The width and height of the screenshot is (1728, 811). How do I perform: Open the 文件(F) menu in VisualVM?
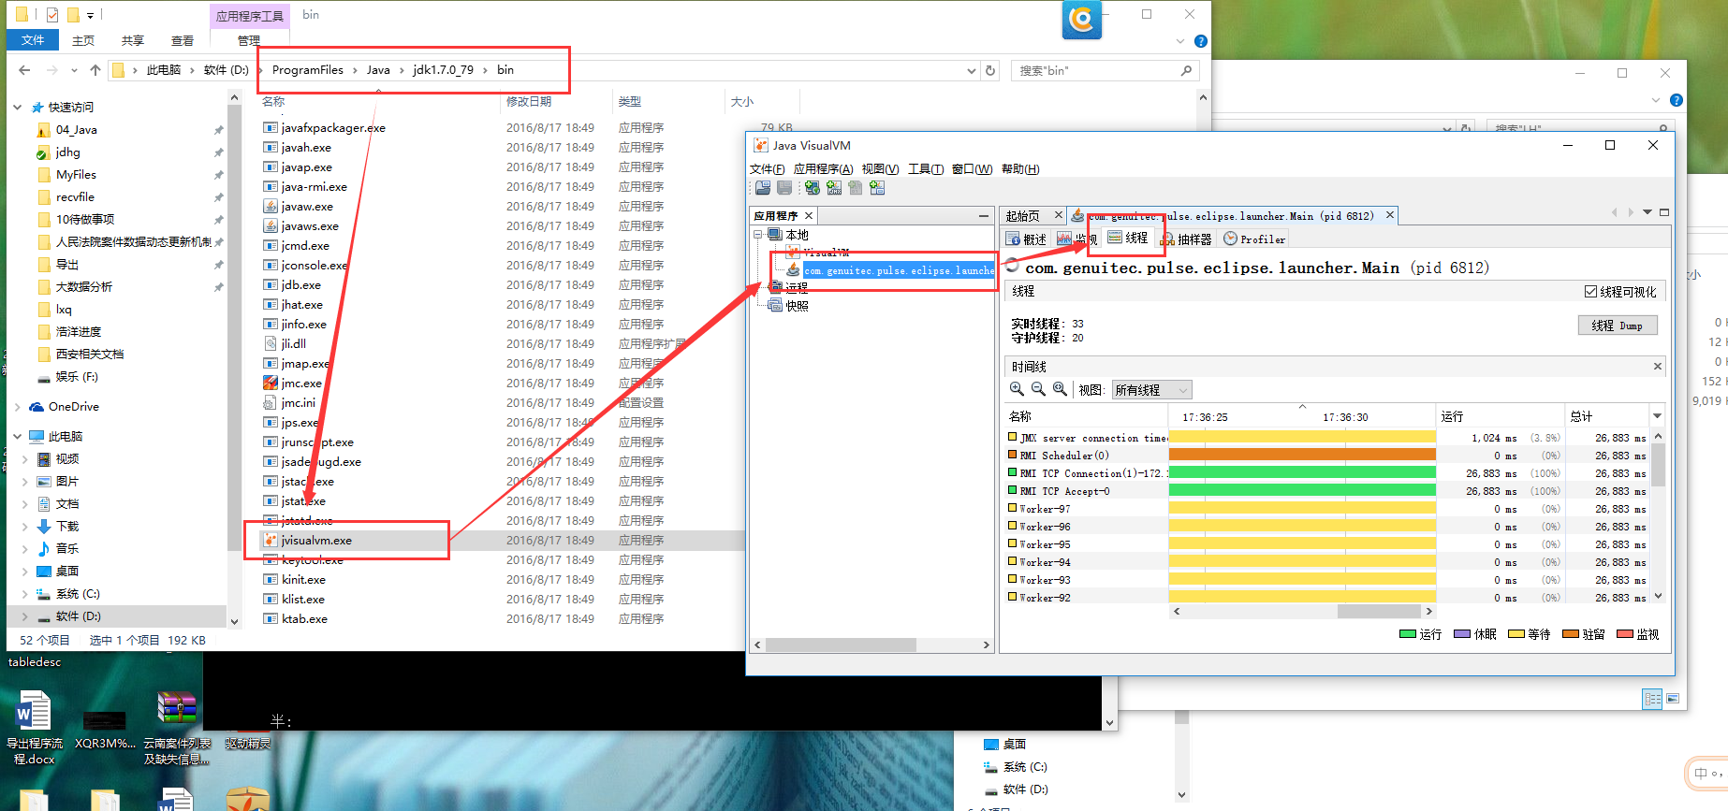[767, 169]
